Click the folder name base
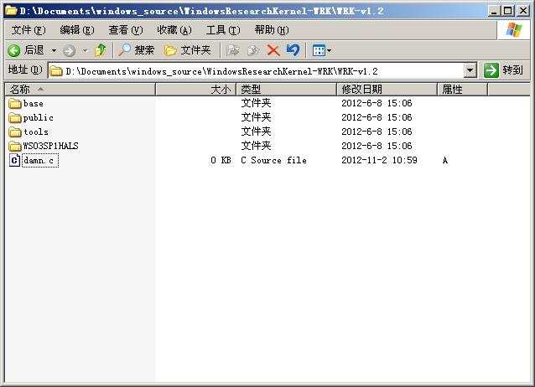Screen dimensions: 535x387 (33, 103)
